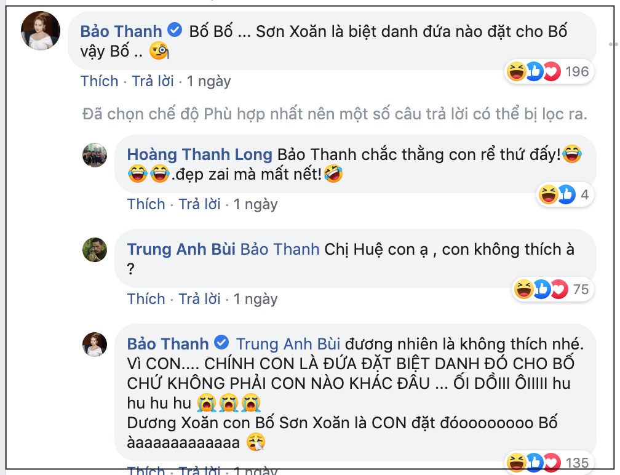Click Trung Anh Bùi's avatar photo
Viewport: 620px width, 475px height.
tap(95, 249)
